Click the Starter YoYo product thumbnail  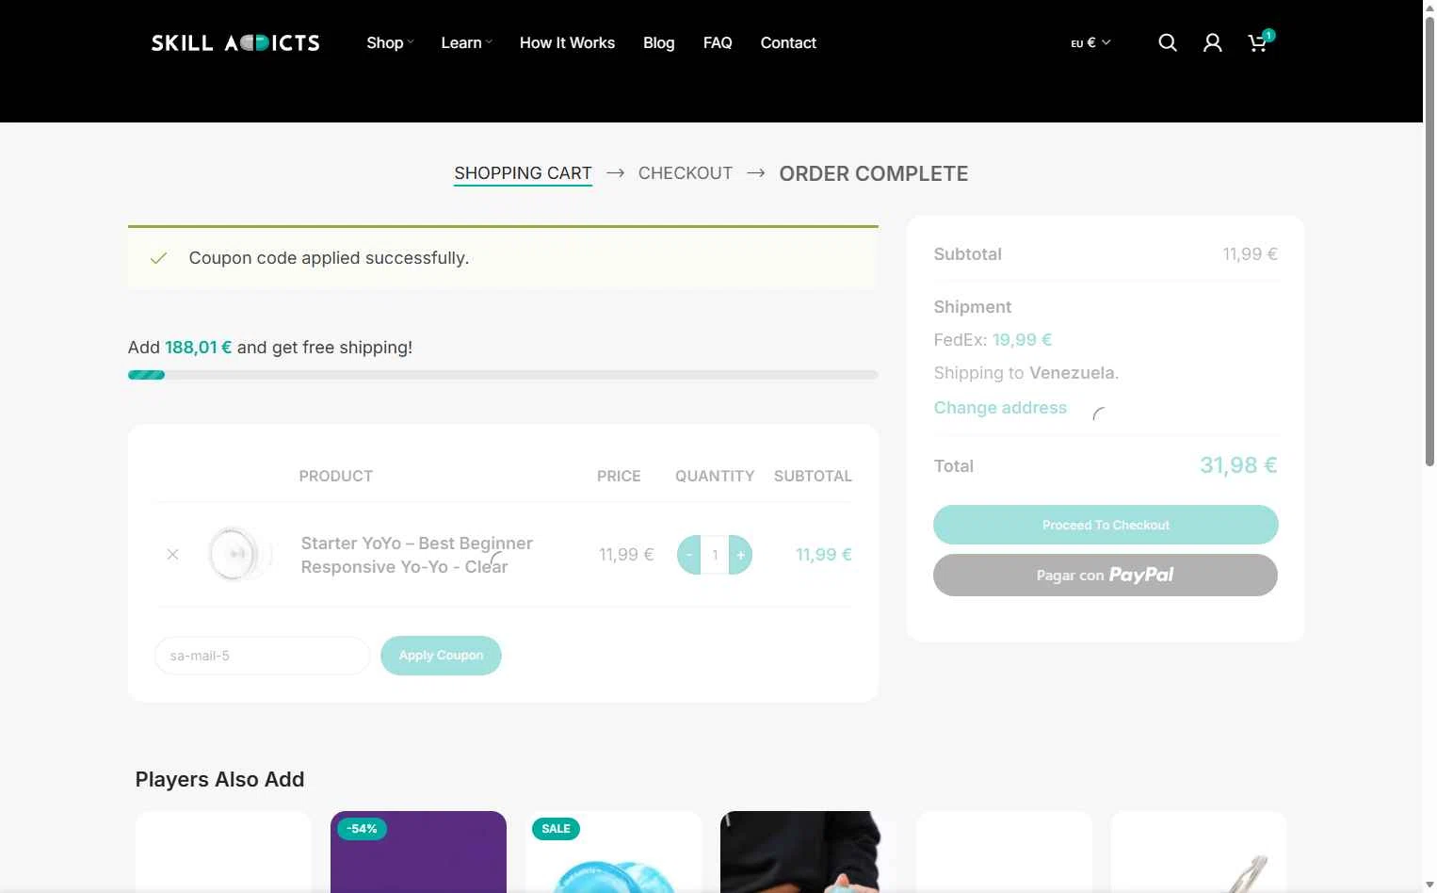coord(239,554)
